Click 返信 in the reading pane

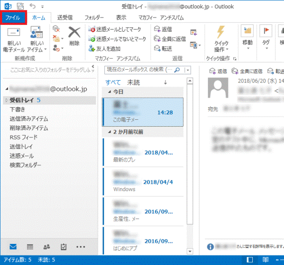click(x=218, y=71)
